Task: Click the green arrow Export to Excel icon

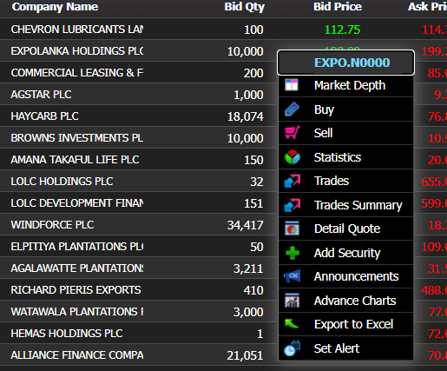Action: (292, 324)
